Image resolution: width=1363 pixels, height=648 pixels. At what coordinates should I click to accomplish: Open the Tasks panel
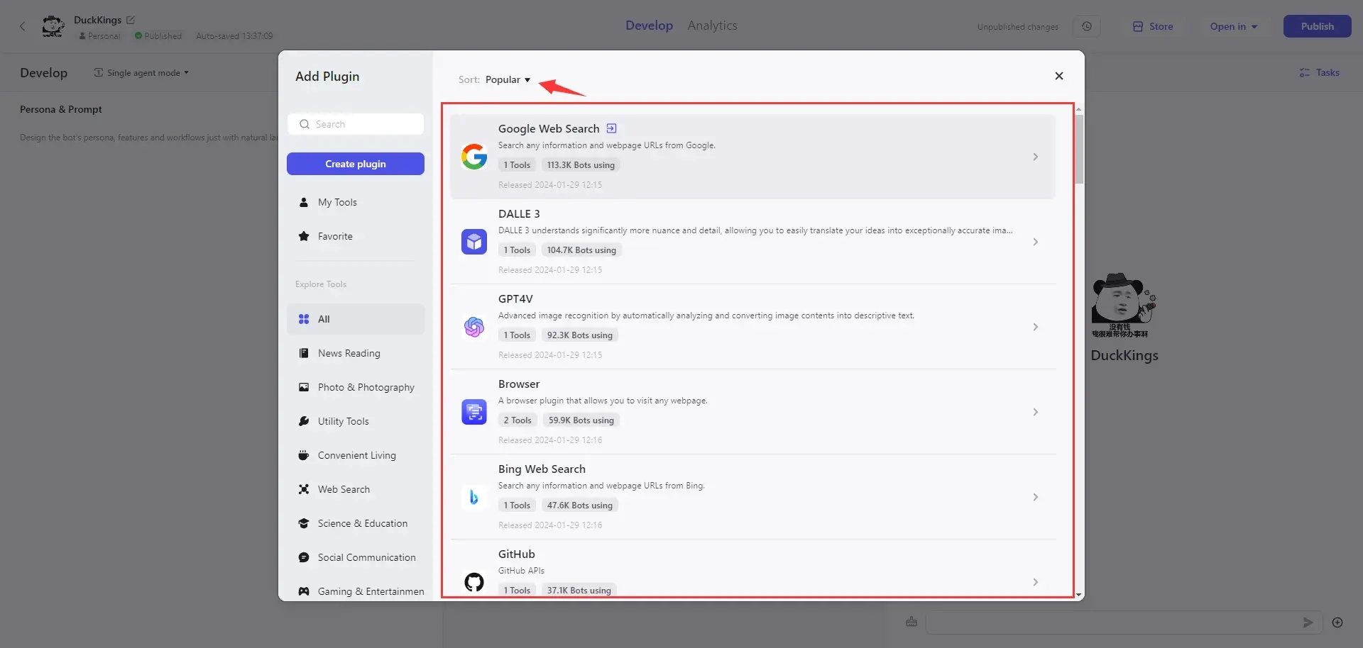pyautogui.click(x=1319, y=72)
